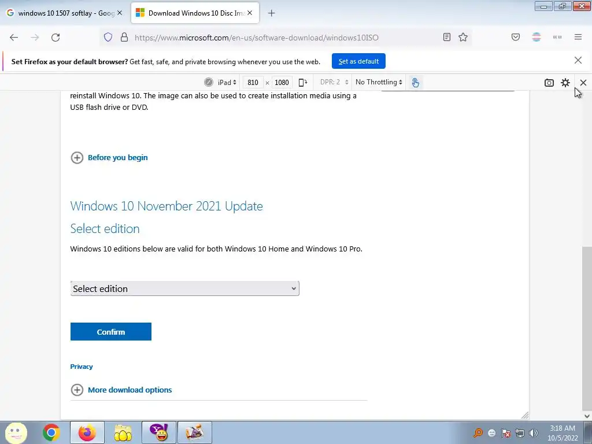Close responsive design mode
This screenshot has width=592, height=444.
[583, 83]
